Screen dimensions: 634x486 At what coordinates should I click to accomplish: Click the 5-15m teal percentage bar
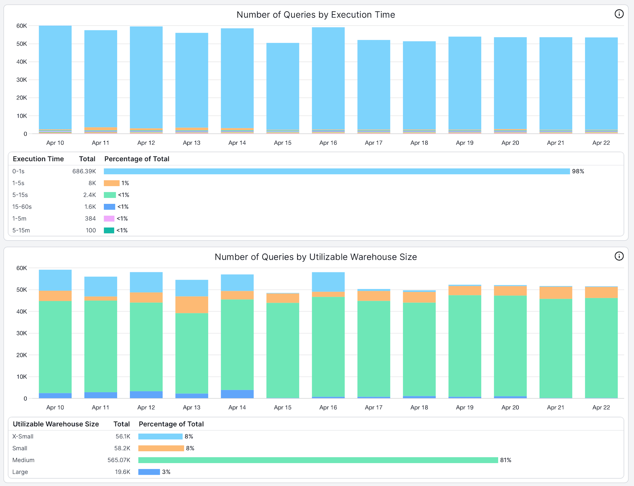(109, 231)
